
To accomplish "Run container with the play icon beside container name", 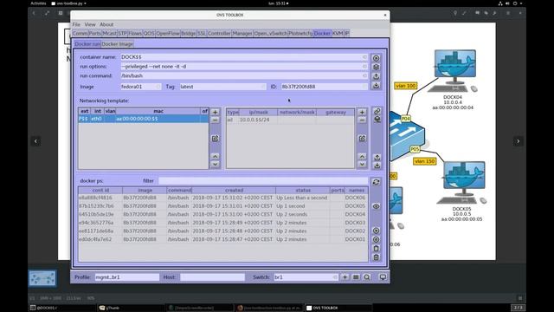I will pos(376,58).
